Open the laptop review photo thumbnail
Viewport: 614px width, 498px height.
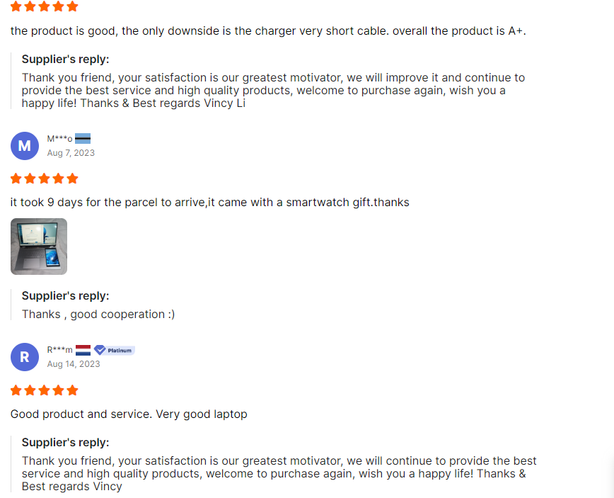(39, 247)
